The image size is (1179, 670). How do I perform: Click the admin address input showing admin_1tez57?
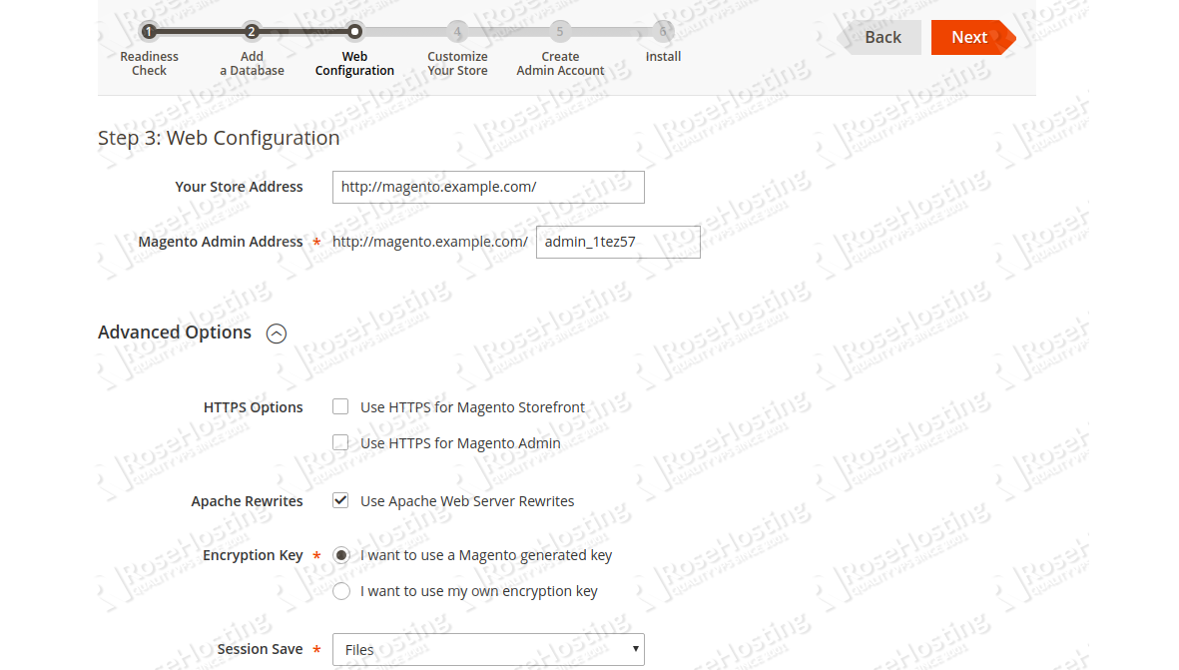(x=617, y=241)
